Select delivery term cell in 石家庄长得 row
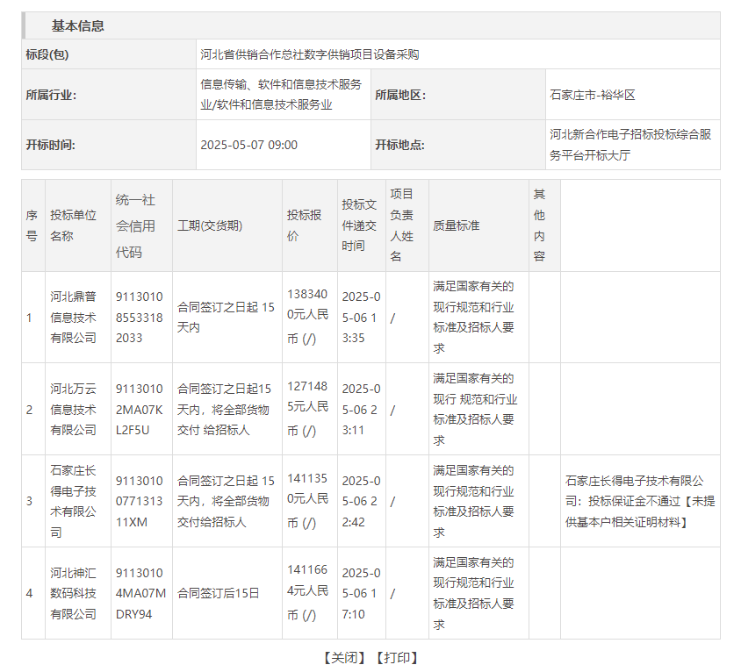Screen dimensions: 741x672 tap(227, 502)
